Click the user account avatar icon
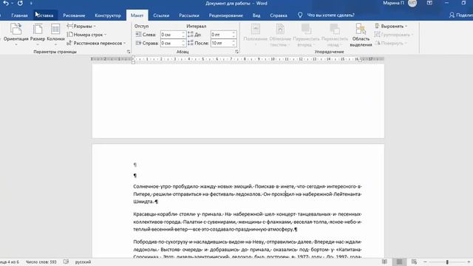Screen dimensions: 473x266 412,3
